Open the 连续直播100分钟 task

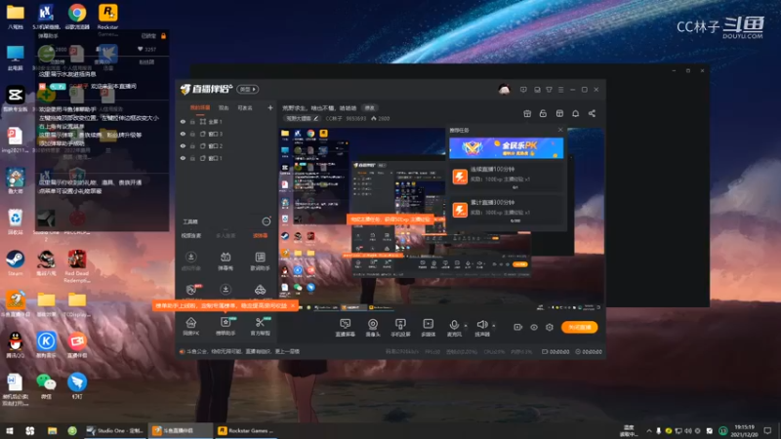click(506, 177)
